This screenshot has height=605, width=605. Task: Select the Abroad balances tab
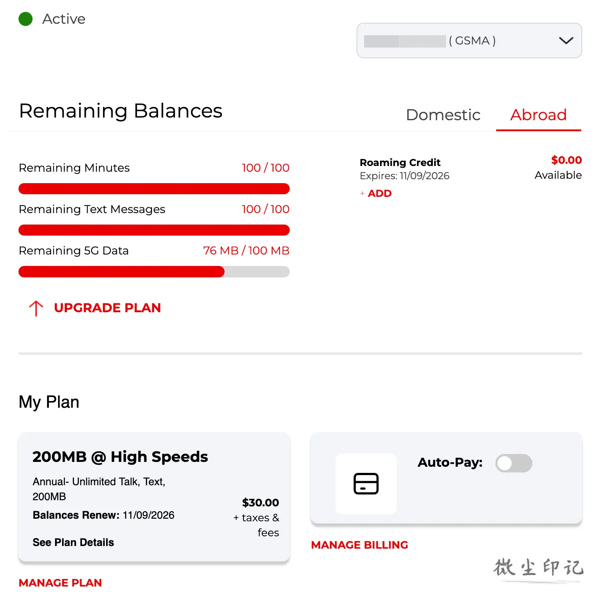[538, 115]
